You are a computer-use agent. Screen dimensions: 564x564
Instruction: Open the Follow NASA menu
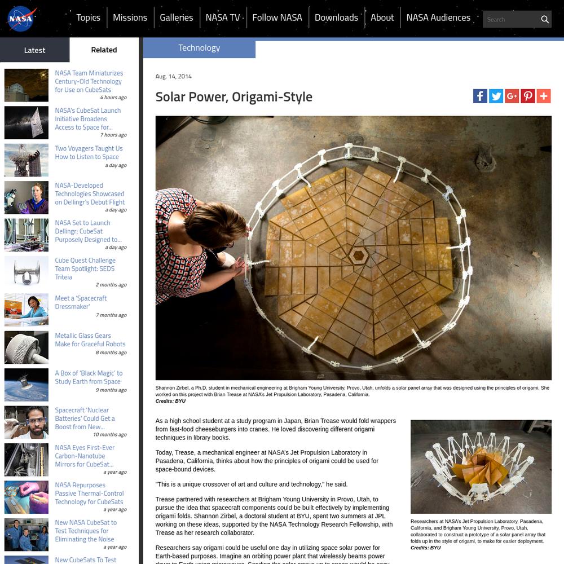tap(277, 17)
